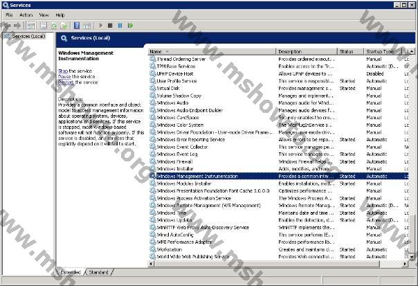The width and height of the screenshot is (418, 286).
Task: Click the Windows Update gear icon
Action: [x=152, y=220]
